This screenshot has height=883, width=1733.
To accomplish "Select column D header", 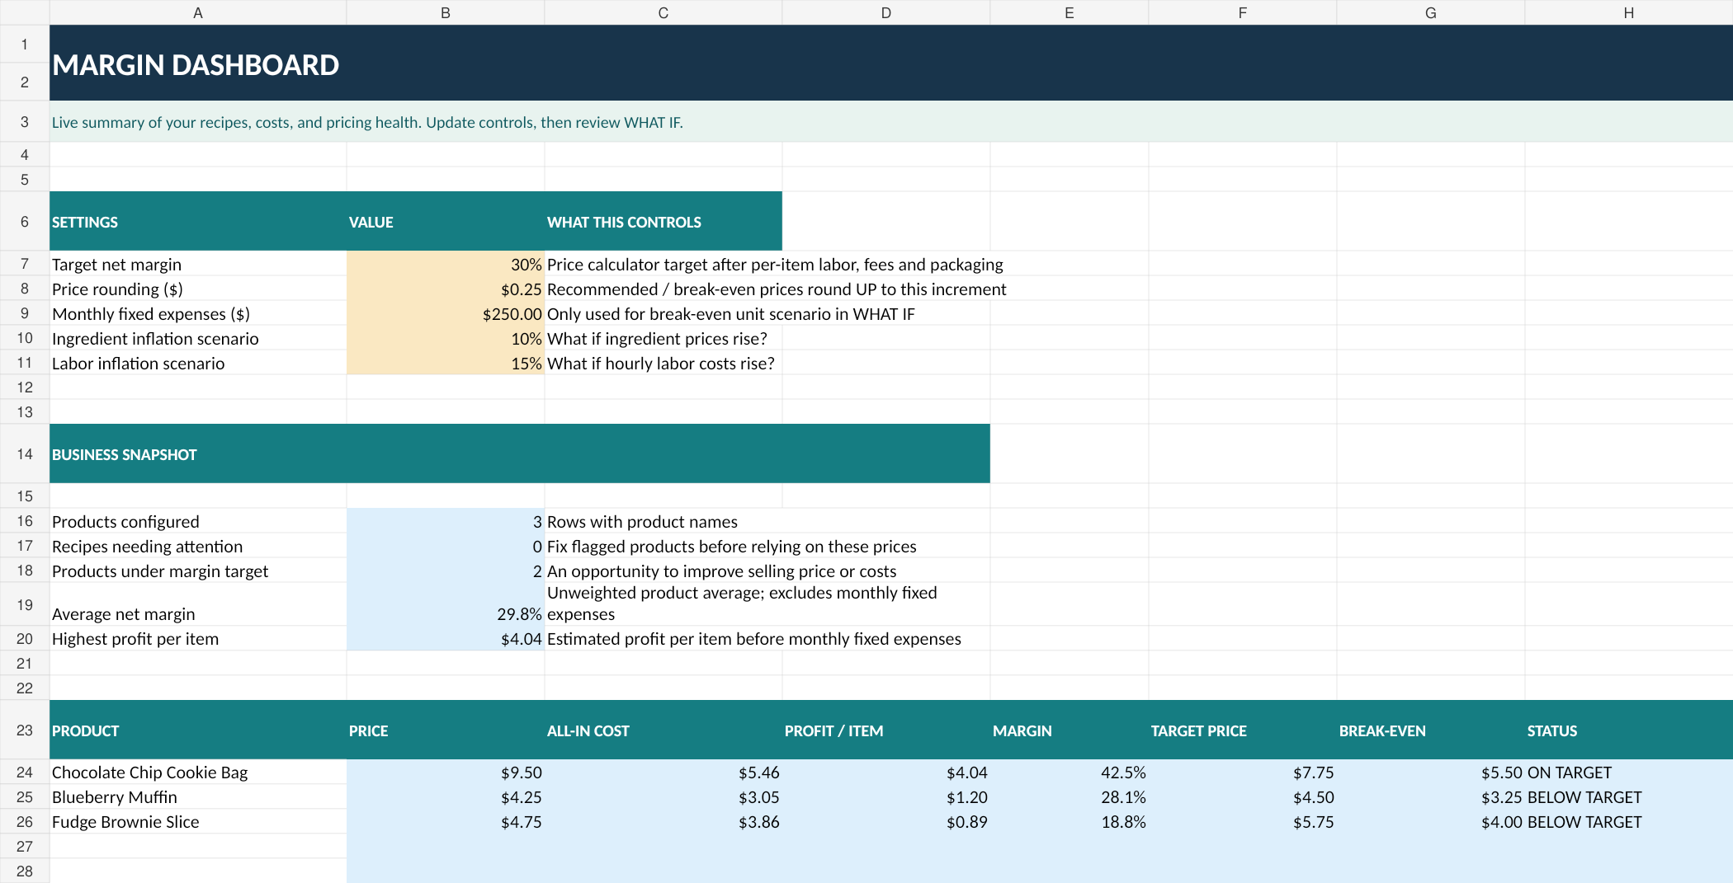I will click(885, 12).
